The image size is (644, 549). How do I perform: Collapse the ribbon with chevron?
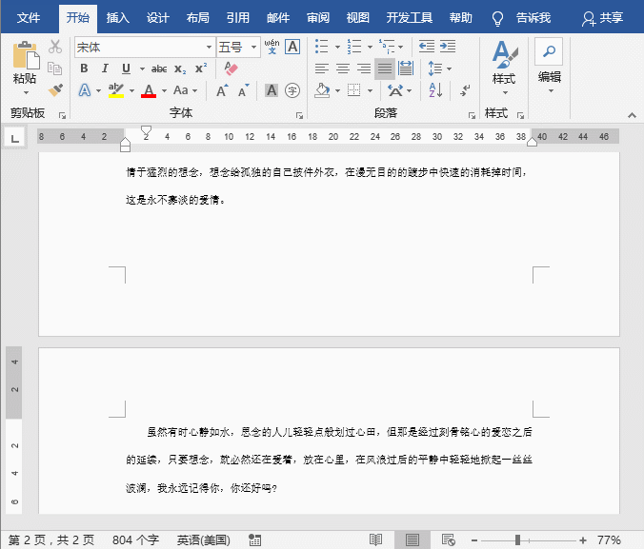click(632, 116)
